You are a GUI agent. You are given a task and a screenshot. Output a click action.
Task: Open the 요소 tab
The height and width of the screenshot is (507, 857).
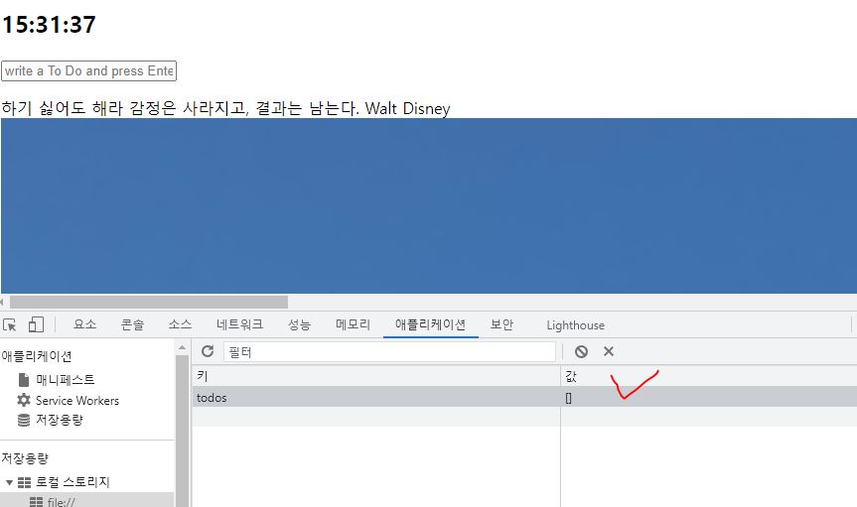pos(84,324)
